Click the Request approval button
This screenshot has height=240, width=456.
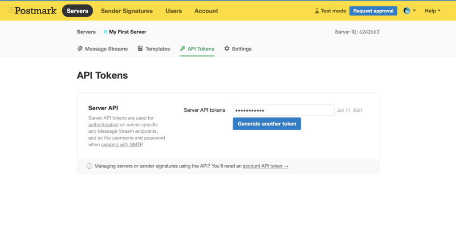(x=373, y=11)
